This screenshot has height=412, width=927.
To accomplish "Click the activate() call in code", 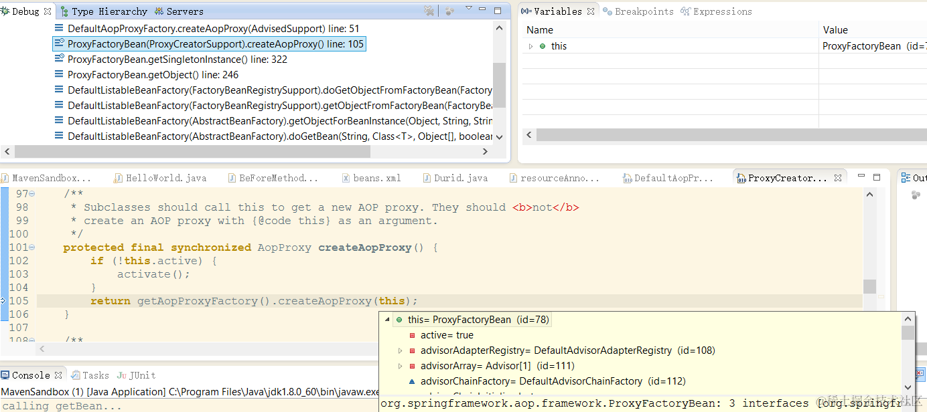I will pyautogui.click(x=153, y=274).
